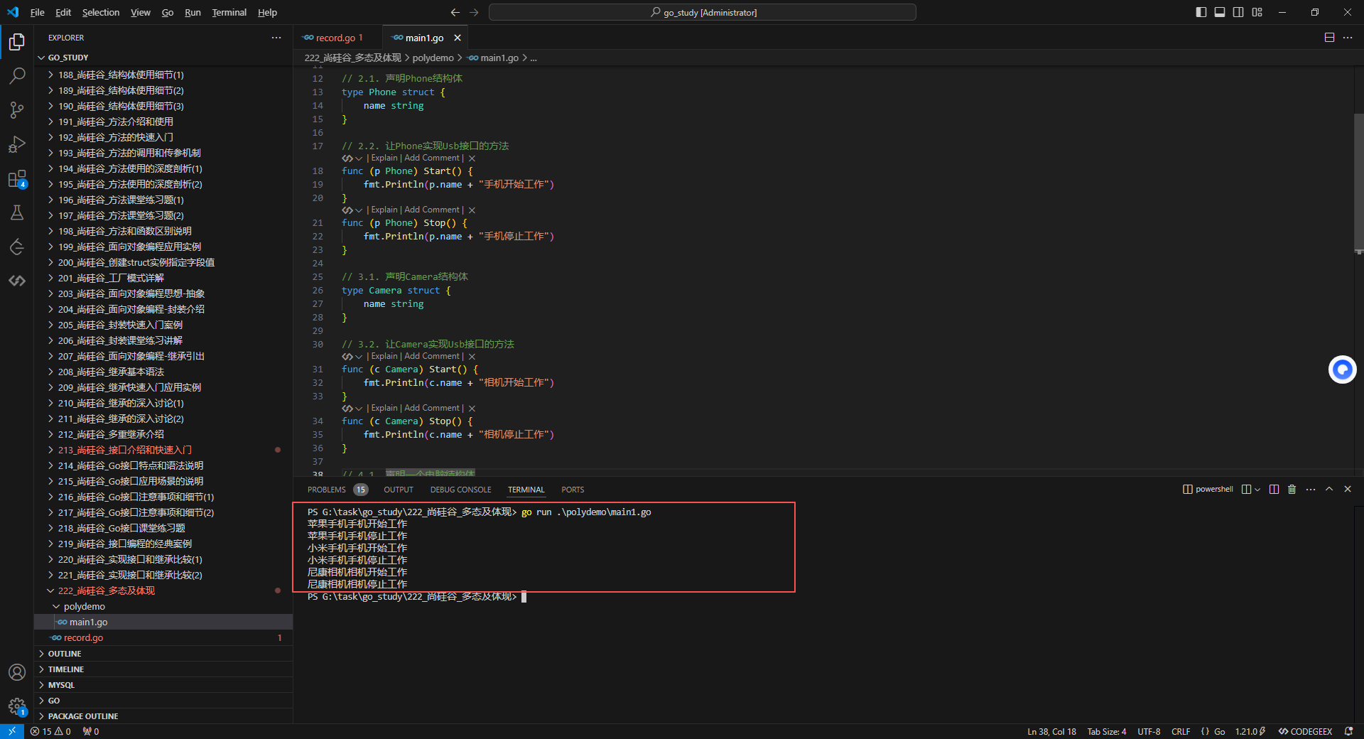
Task: Open the Selection menu
Action: coord(101,12)
